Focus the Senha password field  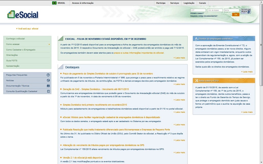231,10
